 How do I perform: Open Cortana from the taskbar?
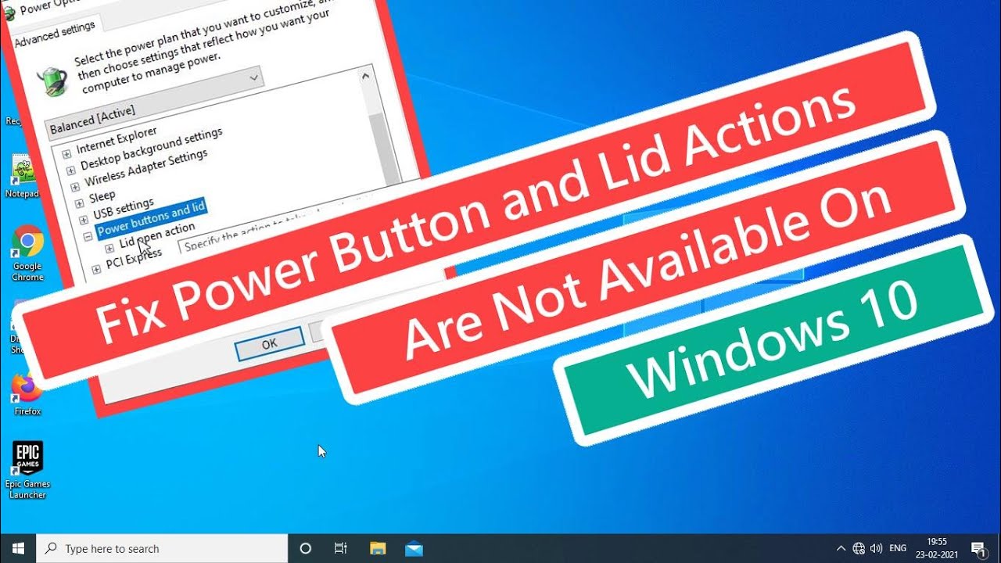click(306, 548)
